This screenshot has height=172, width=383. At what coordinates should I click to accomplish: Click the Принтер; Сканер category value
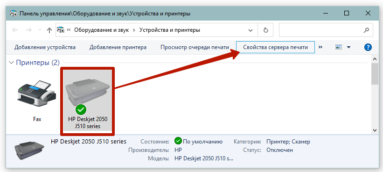288,142
